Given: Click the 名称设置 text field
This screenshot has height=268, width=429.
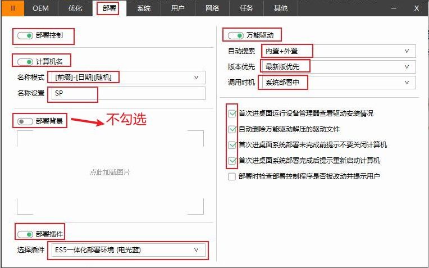Looking at the screenshot, I should (x=127, y=93).
